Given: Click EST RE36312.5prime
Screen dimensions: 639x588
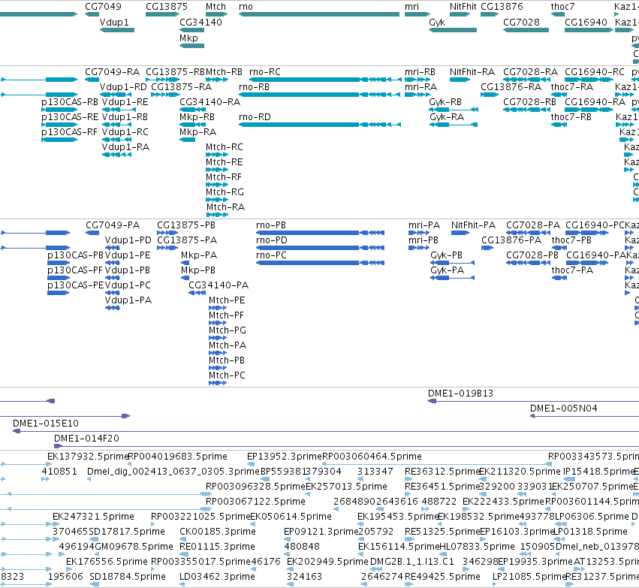Looking at the screenshot, I should pos(442,472).
